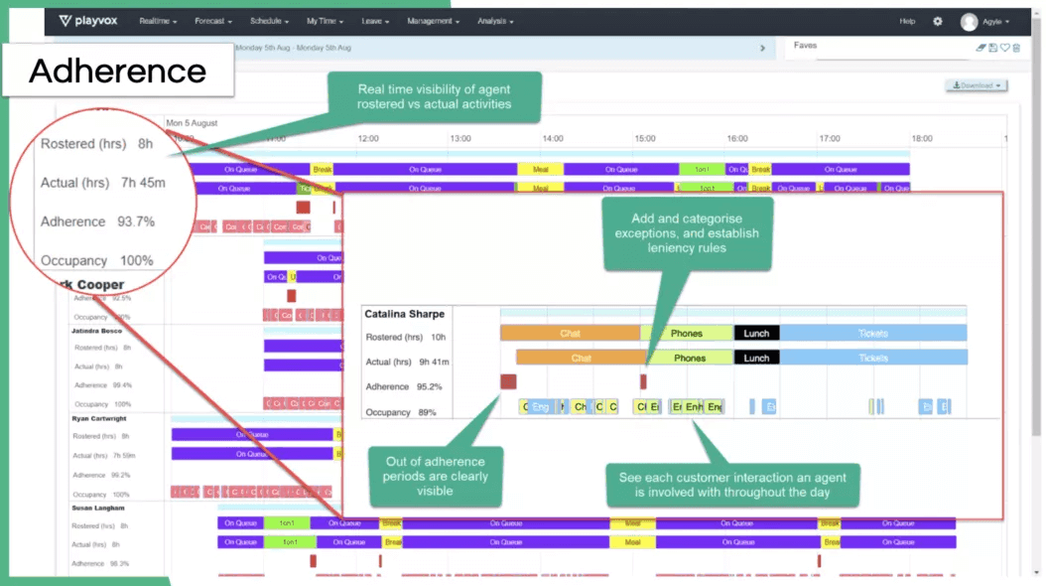
Task: Open the Realtime menu
Action: 158,22
